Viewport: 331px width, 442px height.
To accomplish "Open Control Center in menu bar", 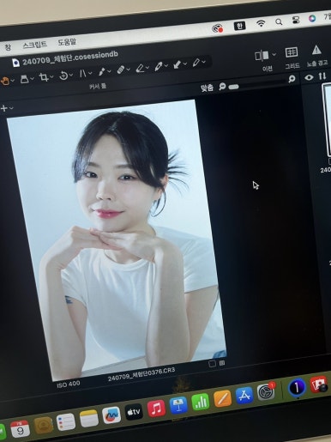I will (296, 20).
